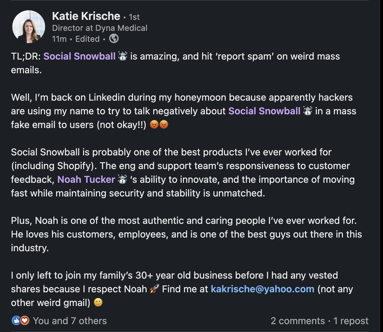Click the smiley face emoji at the end of the post
Screen dimensions: 383x332
pyautogui.click(x=98, y=303)
